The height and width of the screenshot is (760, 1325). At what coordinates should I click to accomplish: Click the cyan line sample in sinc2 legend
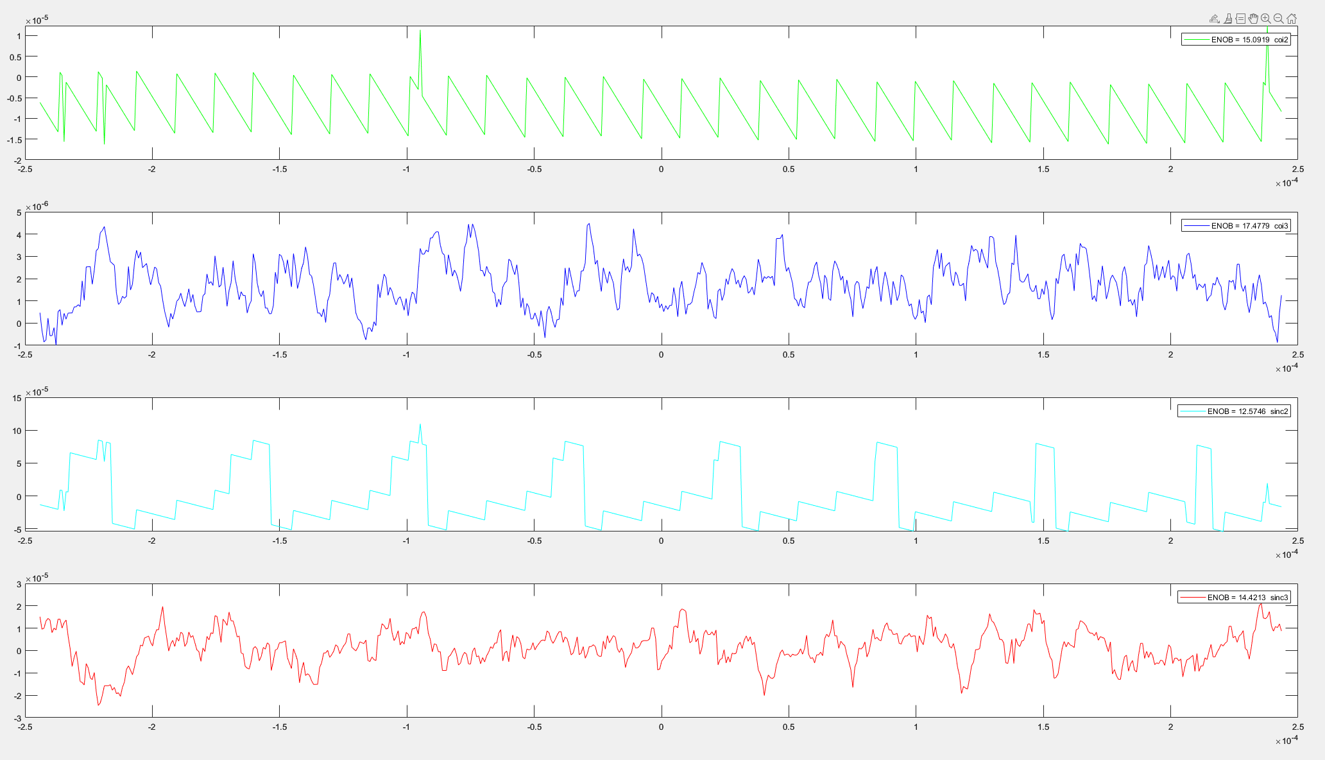pos(1192,411)
